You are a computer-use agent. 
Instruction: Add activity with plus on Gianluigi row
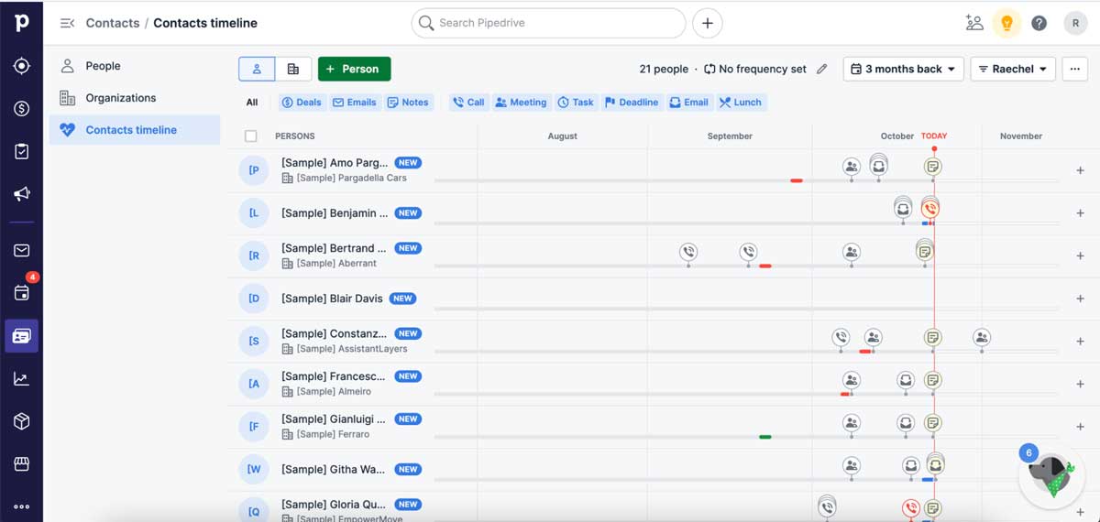[1080, 427]
